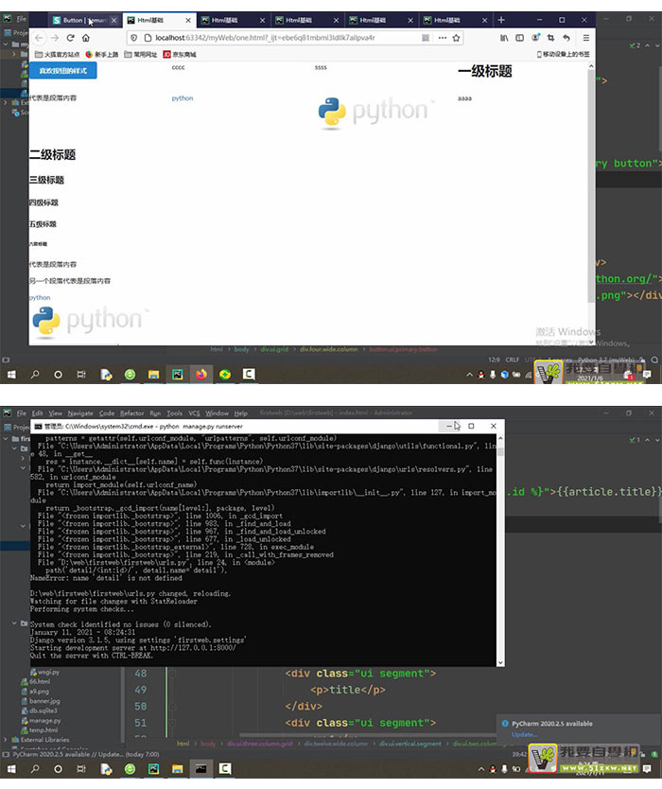This screenshot has height=789, width=662.
Task: Click the Firefox page vertical scrollbar
Action: [590, 186]
